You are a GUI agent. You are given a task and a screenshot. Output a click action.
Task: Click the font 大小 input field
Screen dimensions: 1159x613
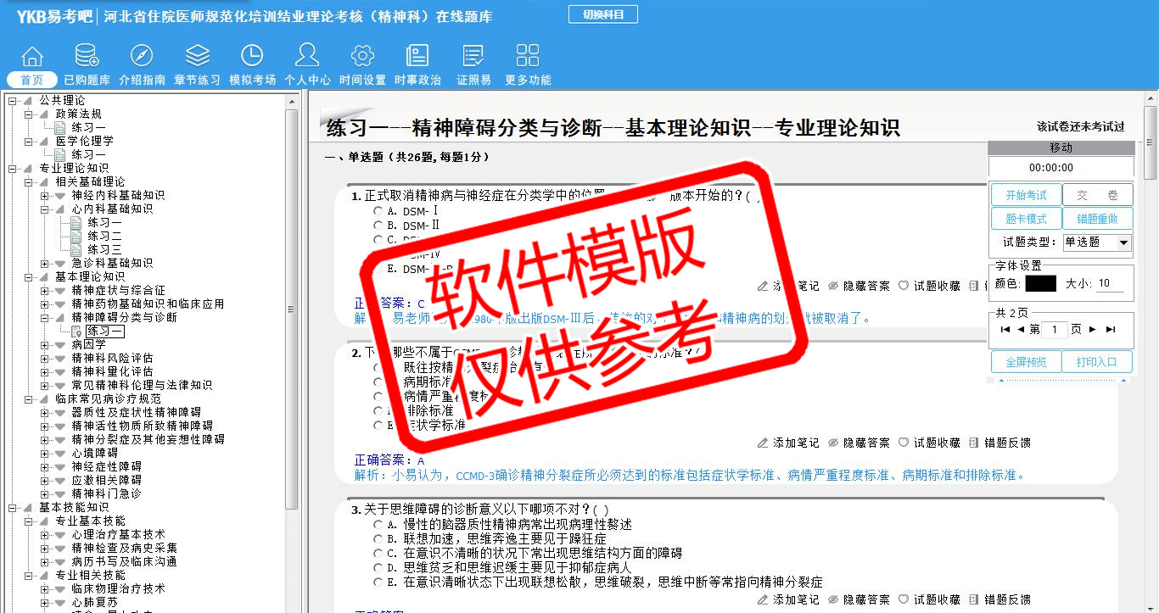tap(1110, 284)
